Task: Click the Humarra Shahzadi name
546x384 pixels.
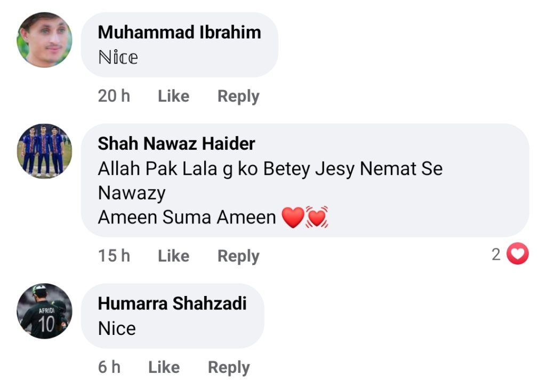Action: click(x=172, y=303)
